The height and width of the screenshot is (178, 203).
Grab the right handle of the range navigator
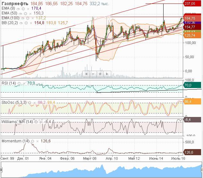[x=202, y=170]
